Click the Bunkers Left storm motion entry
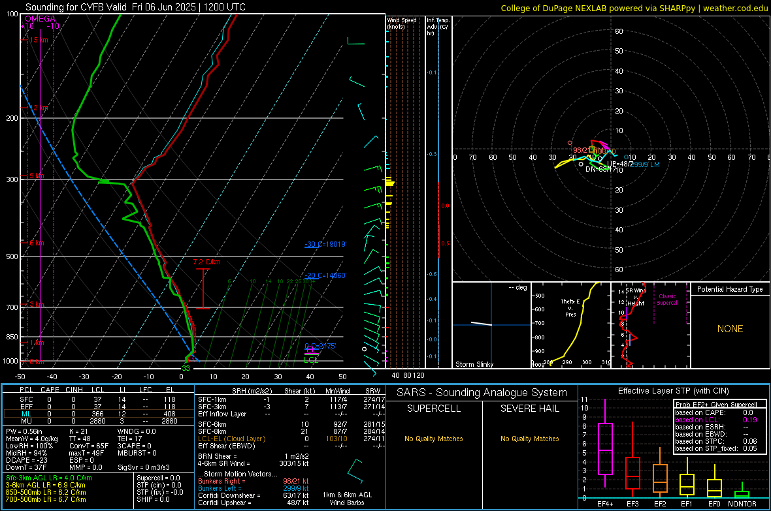The height and width of the screenshot is (511, 771). [254, 488]
